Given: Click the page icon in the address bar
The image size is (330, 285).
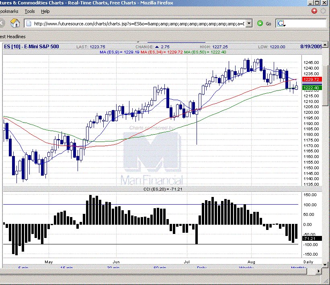Looking at the screenshot, I should point(29,24).
